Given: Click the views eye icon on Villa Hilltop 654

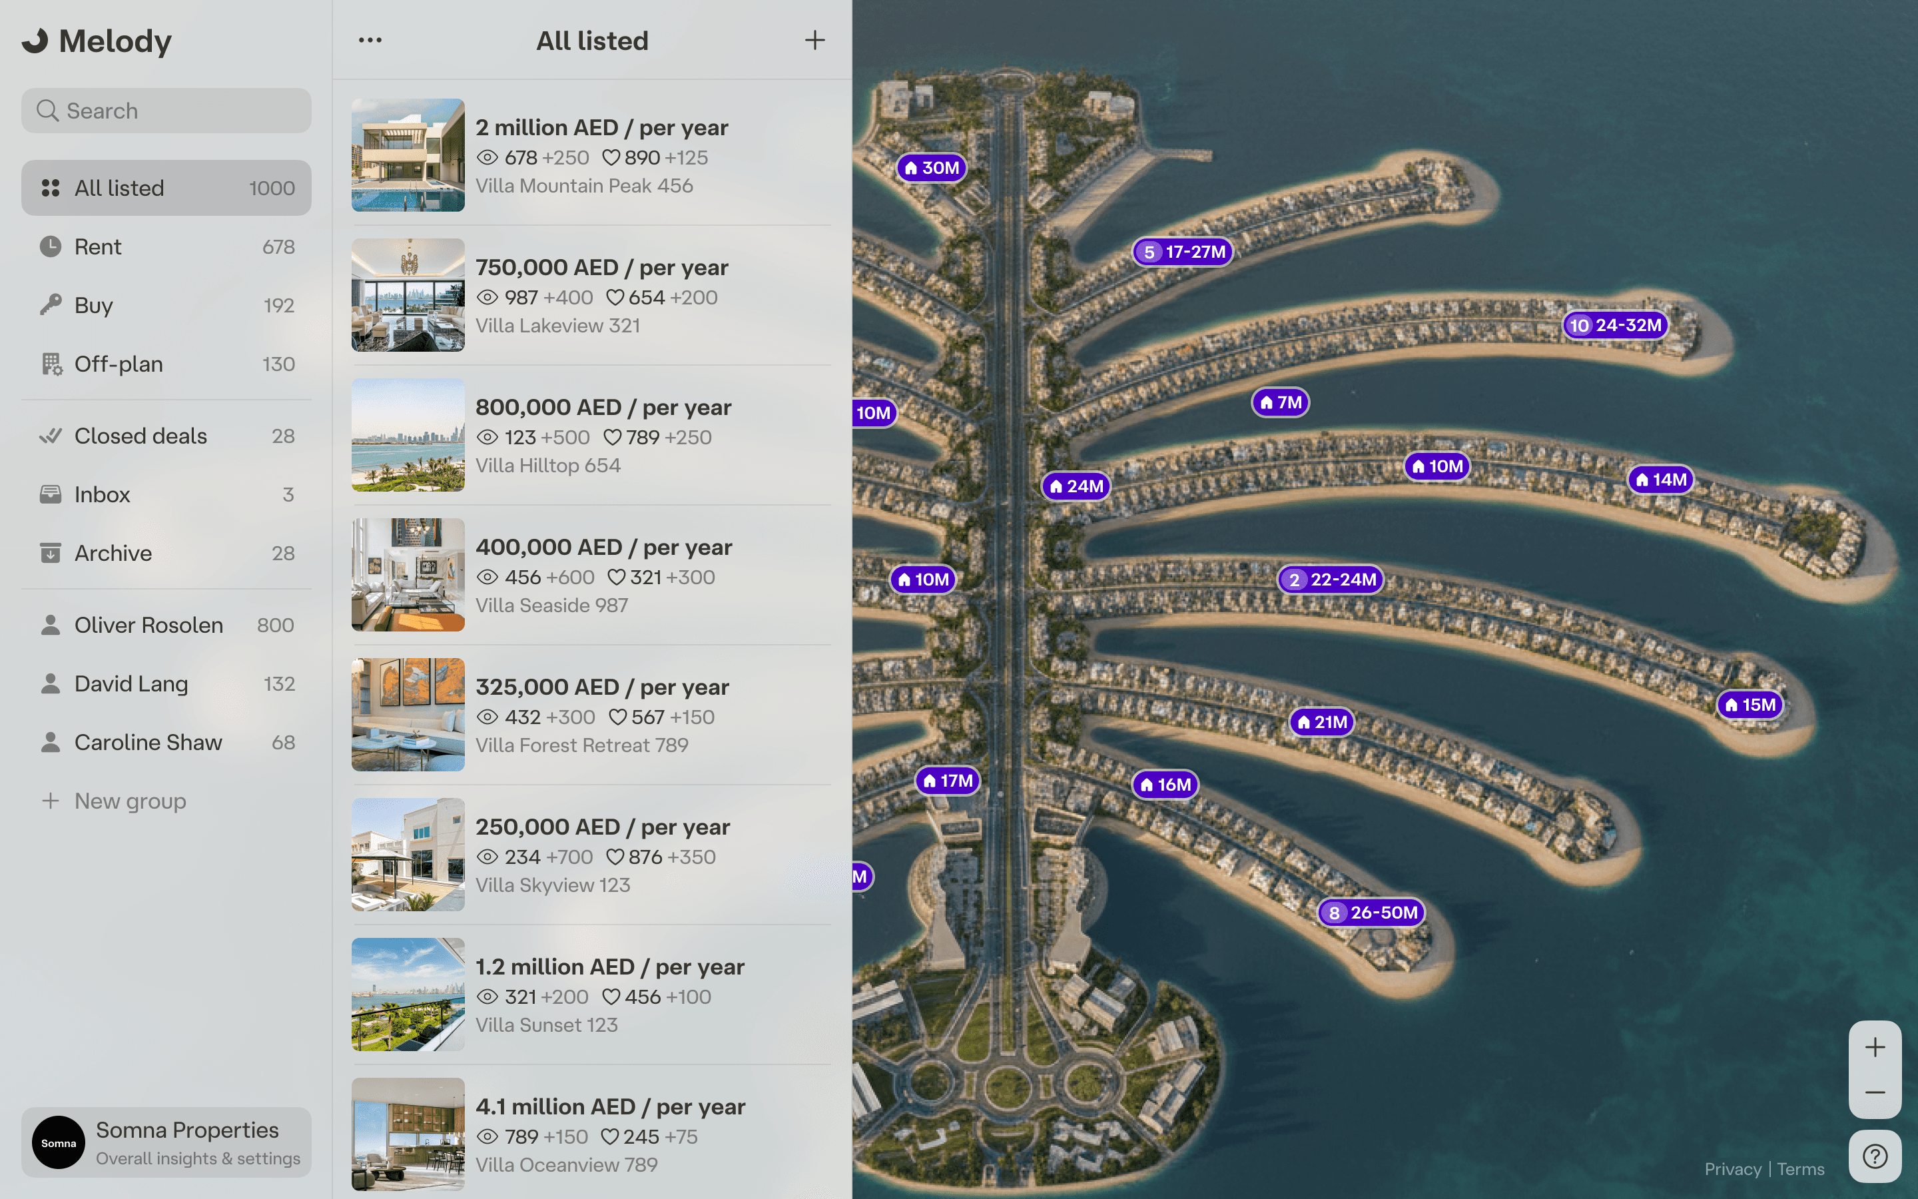Looking at the screenshot, I should click(487, 437).
